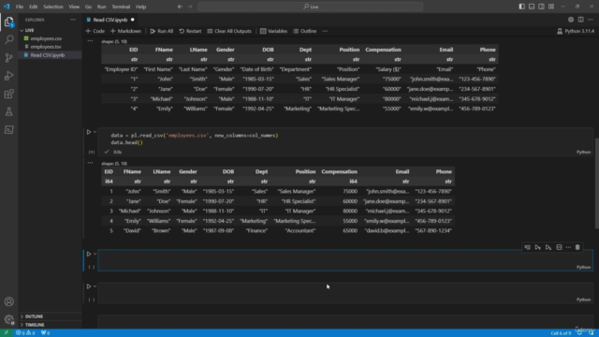
Task: Open employees.csv in Explorer
Action: pyautogui.click(x=46, y=38)
